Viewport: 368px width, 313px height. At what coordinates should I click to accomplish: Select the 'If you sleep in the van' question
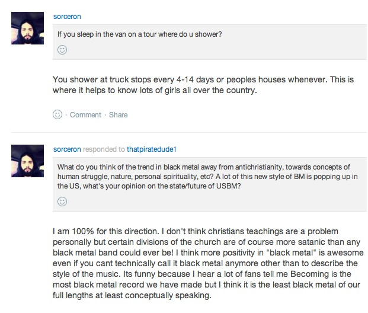coord(139,34)
